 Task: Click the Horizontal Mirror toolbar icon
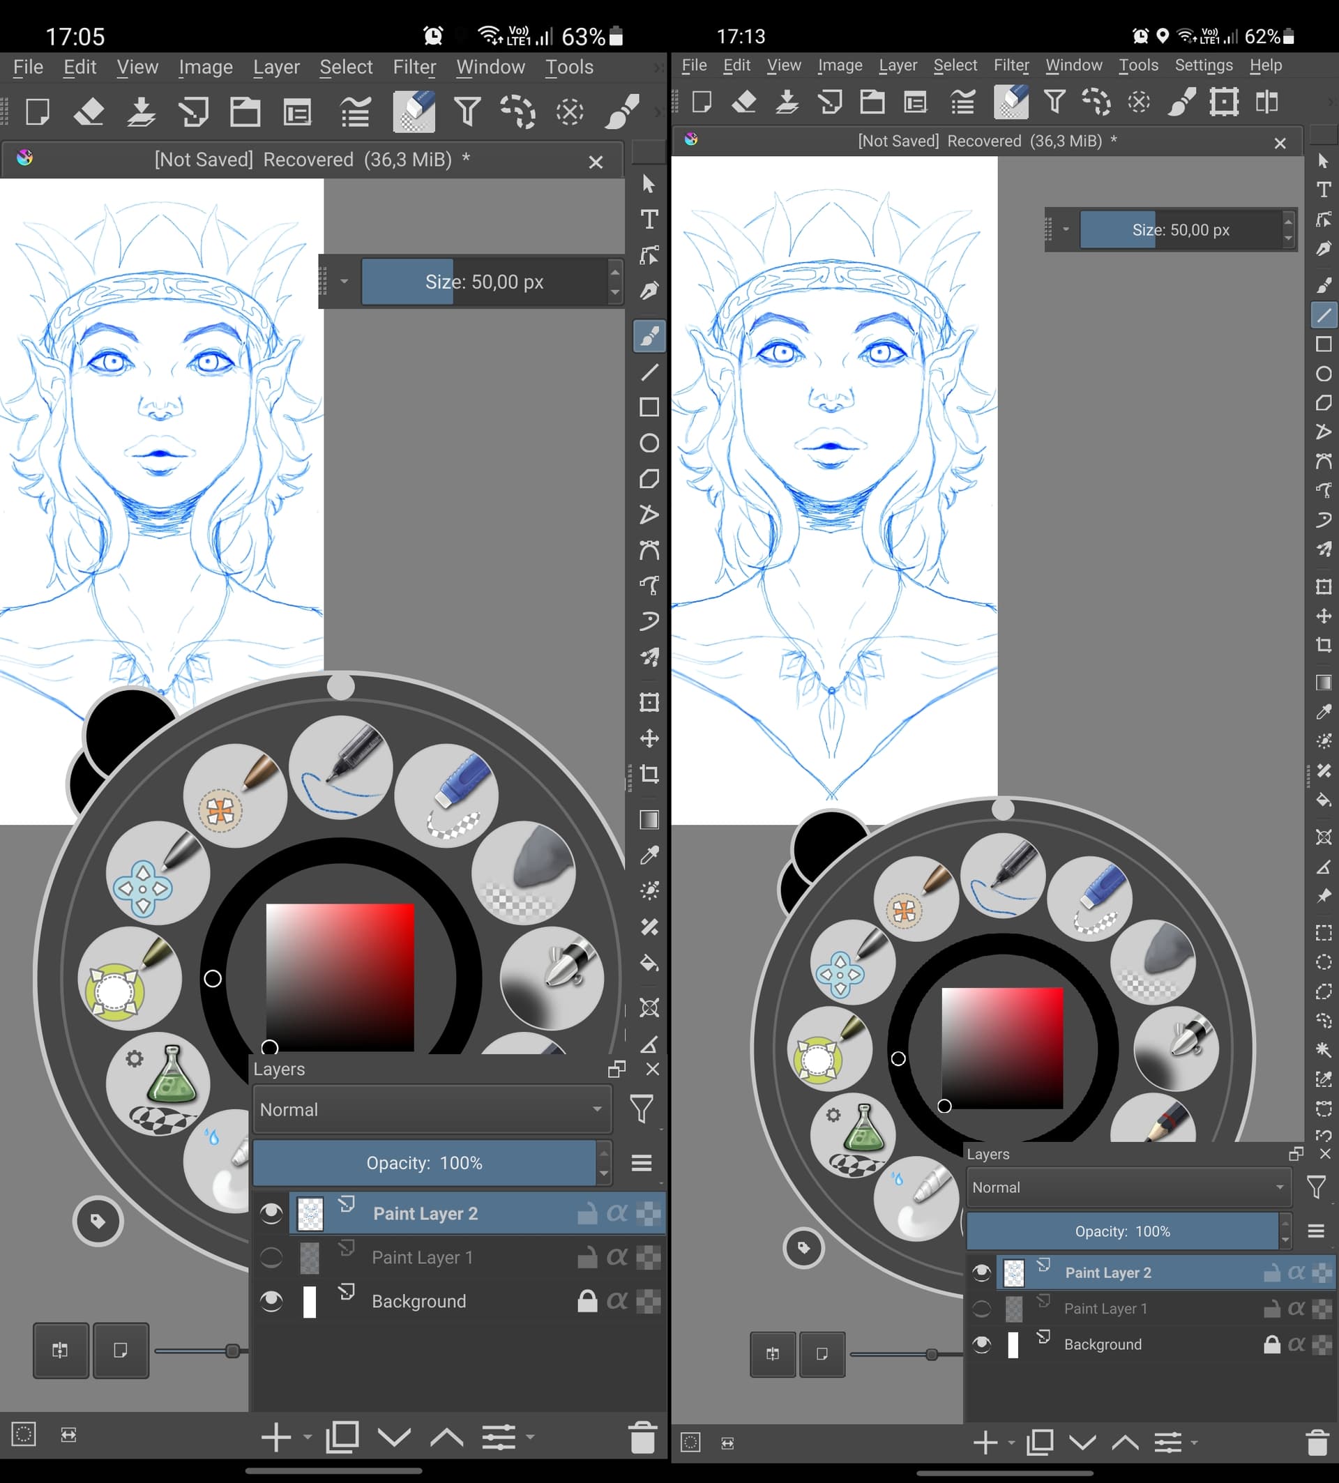(1266, 102)
